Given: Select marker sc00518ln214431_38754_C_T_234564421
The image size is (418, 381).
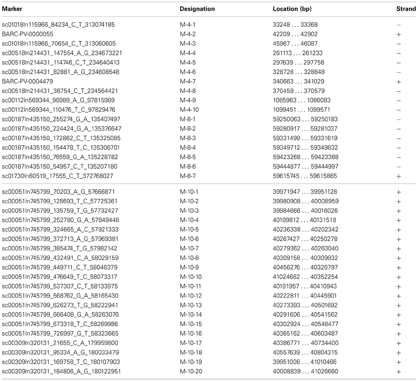Looking at the screenshot, I should [x=60, y=91].
